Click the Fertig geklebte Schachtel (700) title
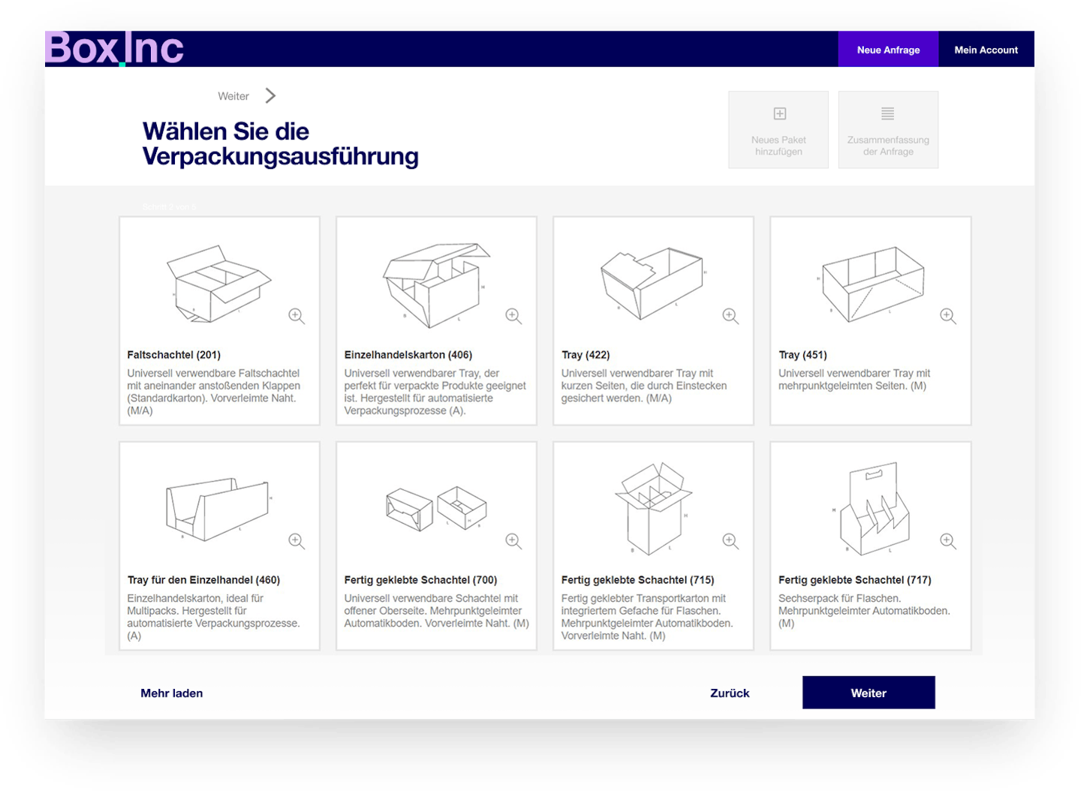The image size is (1081, 791). [x=420, y=580]
